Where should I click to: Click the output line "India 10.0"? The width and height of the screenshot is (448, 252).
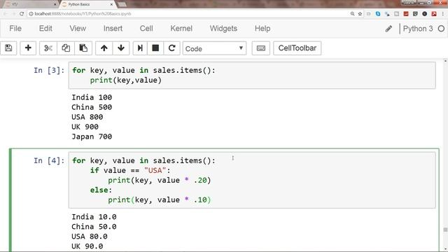coord(94,217)
